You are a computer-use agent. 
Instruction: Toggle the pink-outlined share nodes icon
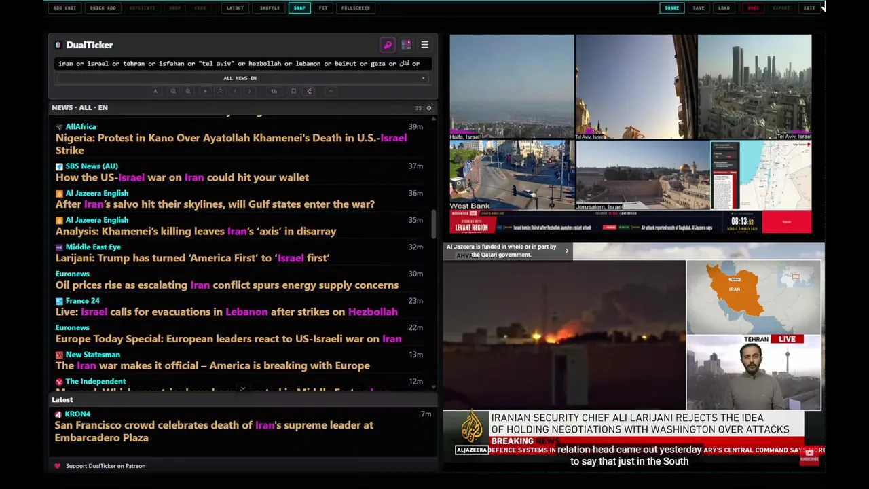tap(308, 91)
